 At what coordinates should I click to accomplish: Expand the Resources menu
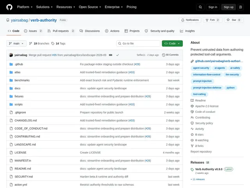[x=66, y=7]
